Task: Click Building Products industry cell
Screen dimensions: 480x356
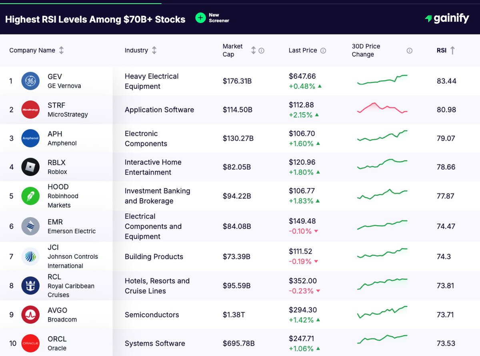Action: coord(154,257)
